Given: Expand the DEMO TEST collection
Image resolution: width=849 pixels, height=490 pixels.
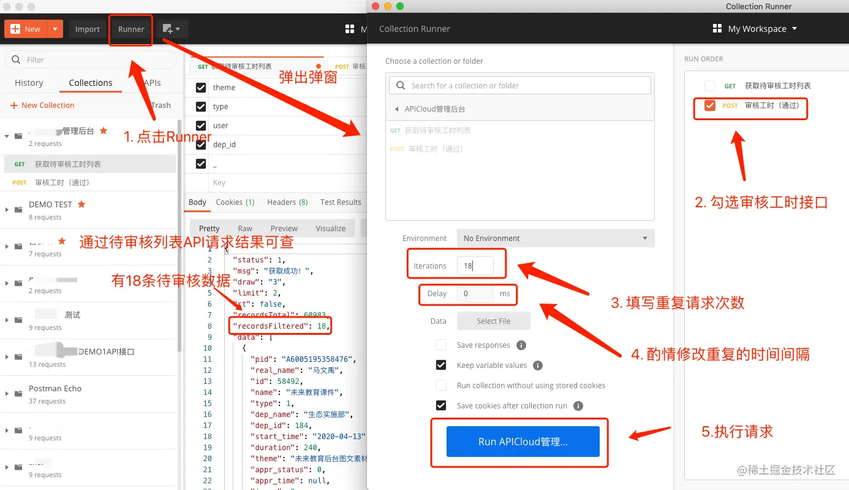Looking at the screenshot, I should click(7, 210).
